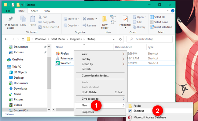Switch to the View ribbon tab

[x=47, y=11]
